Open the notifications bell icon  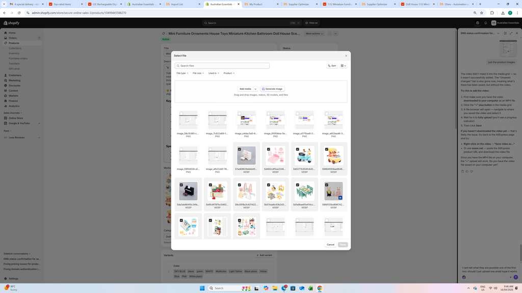pyautogui.click(x=485, y=23)
